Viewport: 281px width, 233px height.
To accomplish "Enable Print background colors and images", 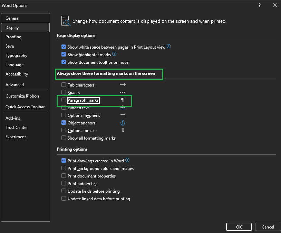I will tap(64, 168).
